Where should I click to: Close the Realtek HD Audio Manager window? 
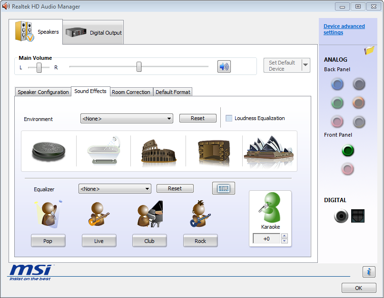coord(374,7)
